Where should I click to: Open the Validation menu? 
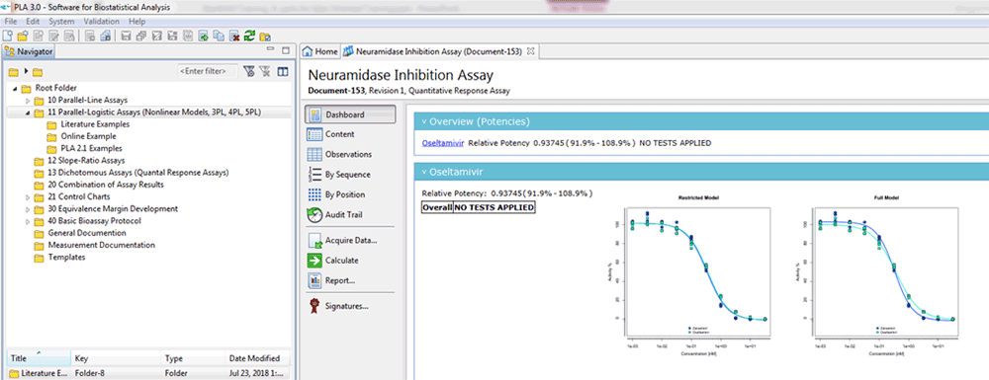pos(102,22)
